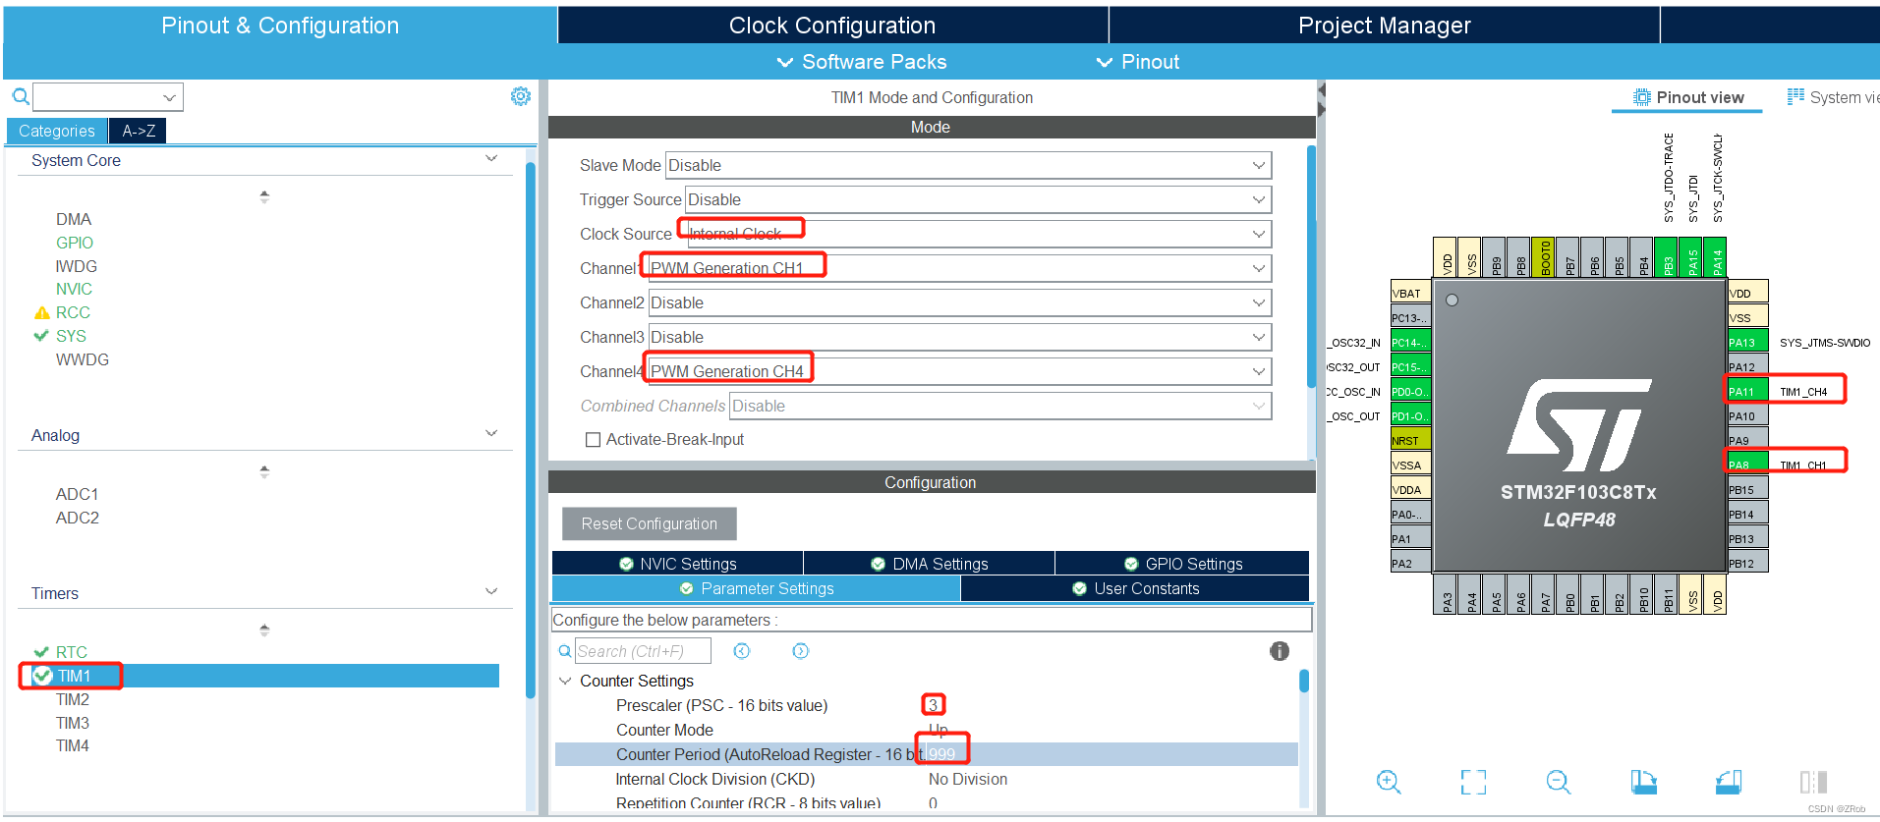Click the RCC warning icon

pyautogui.click(x=41, y=313)
